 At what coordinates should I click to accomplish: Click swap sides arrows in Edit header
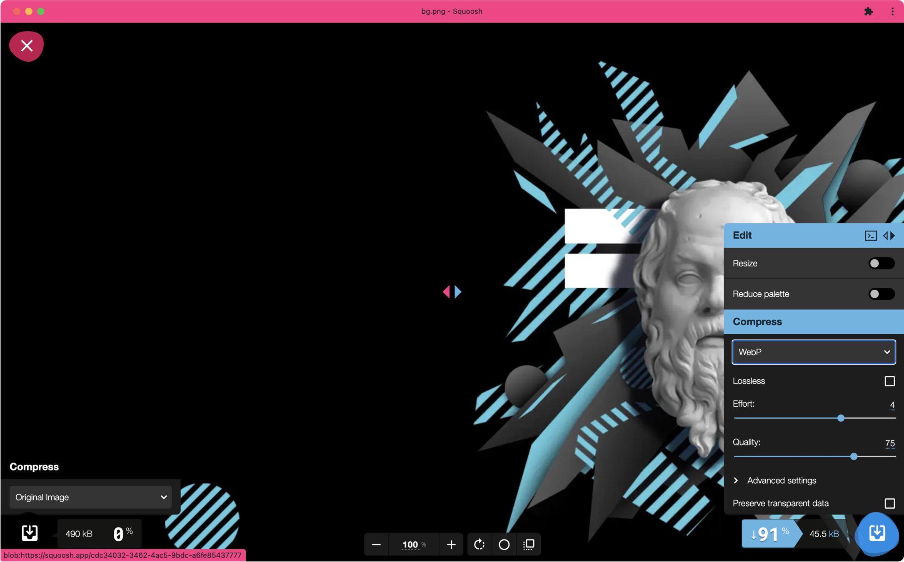pyautogui.click(x=889, y=236)
